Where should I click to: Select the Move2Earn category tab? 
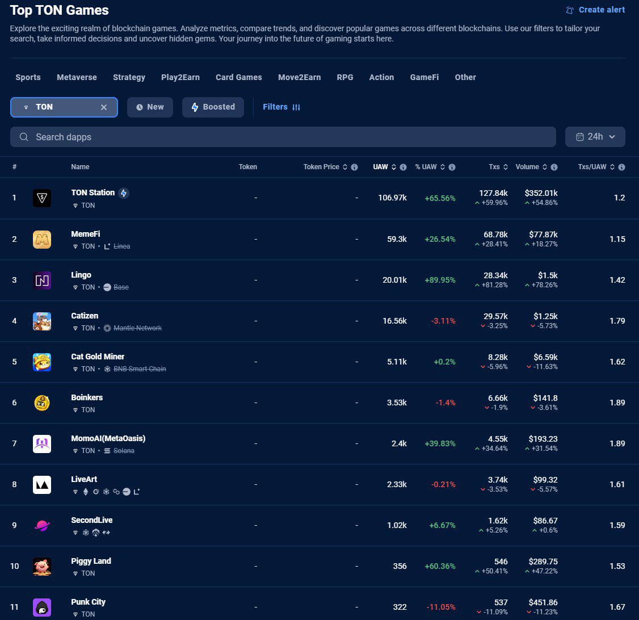click(299, 77)
